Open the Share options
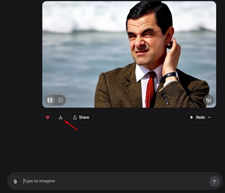The height and width of the screenshot is (193, 225). pos(81,118)
